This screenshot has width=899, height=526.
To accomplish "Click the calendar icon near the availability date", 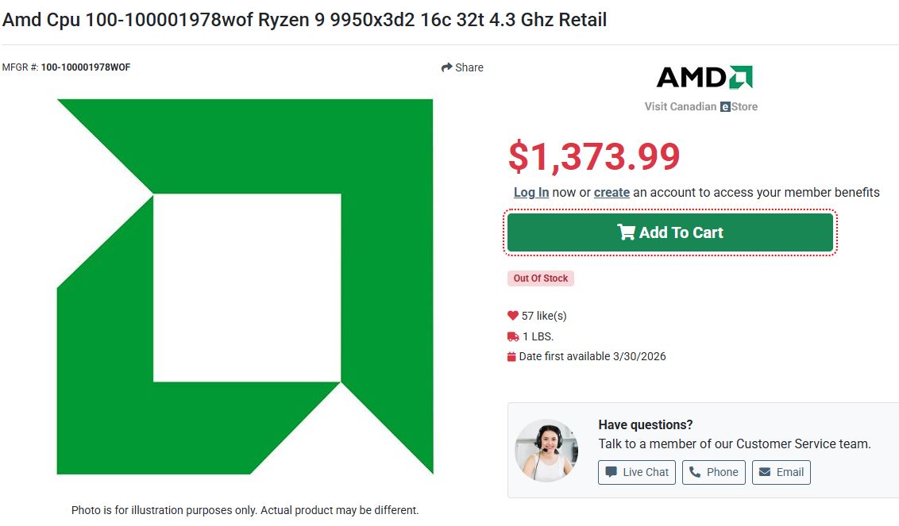I will (513, 355).
